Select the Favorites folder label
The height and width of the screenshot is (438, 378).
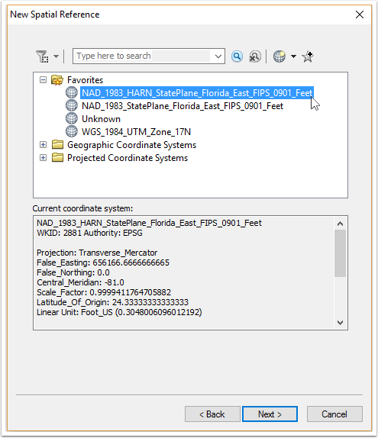[85, 80]
